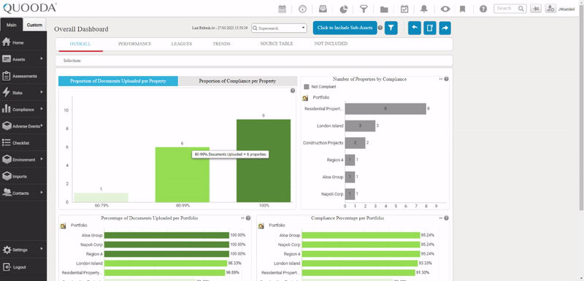This screenshot has height=281, width=584.
Task: Click help icon in Documents Uploaded chart
Action: pos(293,91)
